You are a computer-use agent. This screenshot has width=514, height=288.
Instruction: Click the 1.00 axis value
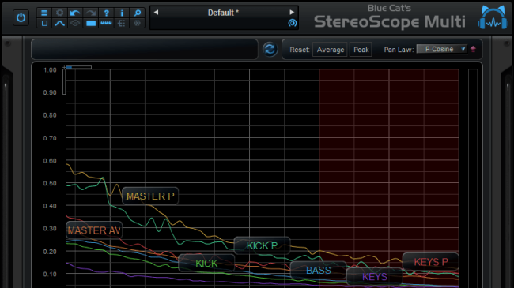(50, 70)
